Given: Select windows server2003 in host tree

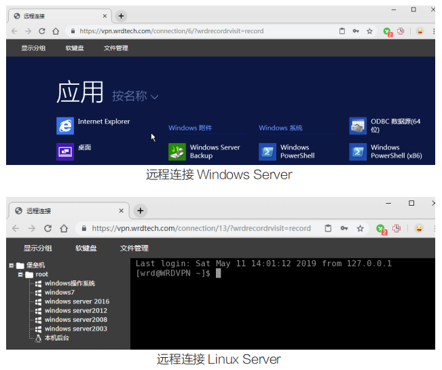Looking at the screenshot, I should coord(76,329).
